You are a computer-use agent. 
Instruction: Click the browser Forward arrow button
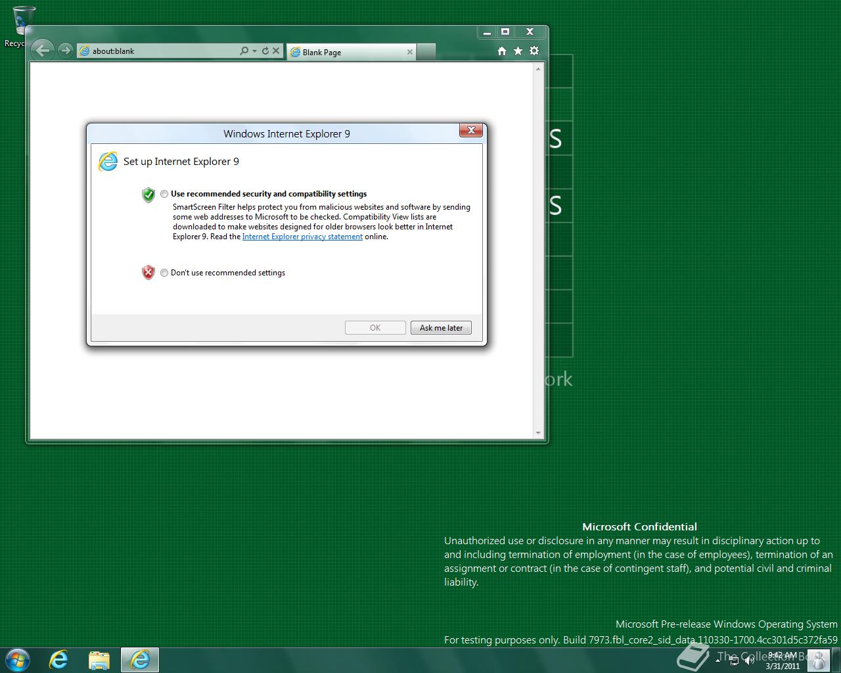pos(64,51)
